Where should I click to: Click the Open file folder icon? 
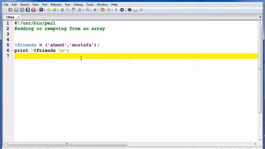click(10, 10)
